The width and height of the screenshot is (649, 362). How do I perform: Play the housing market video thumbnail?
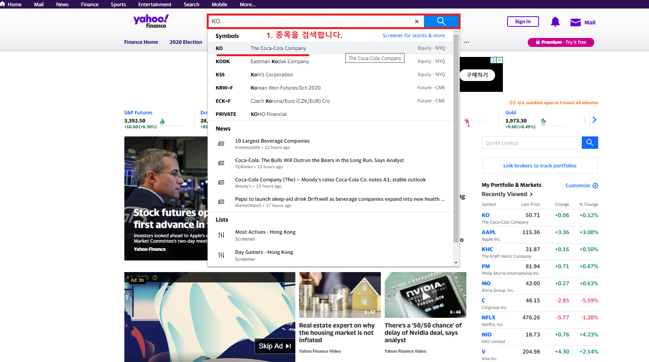(340, 295)
